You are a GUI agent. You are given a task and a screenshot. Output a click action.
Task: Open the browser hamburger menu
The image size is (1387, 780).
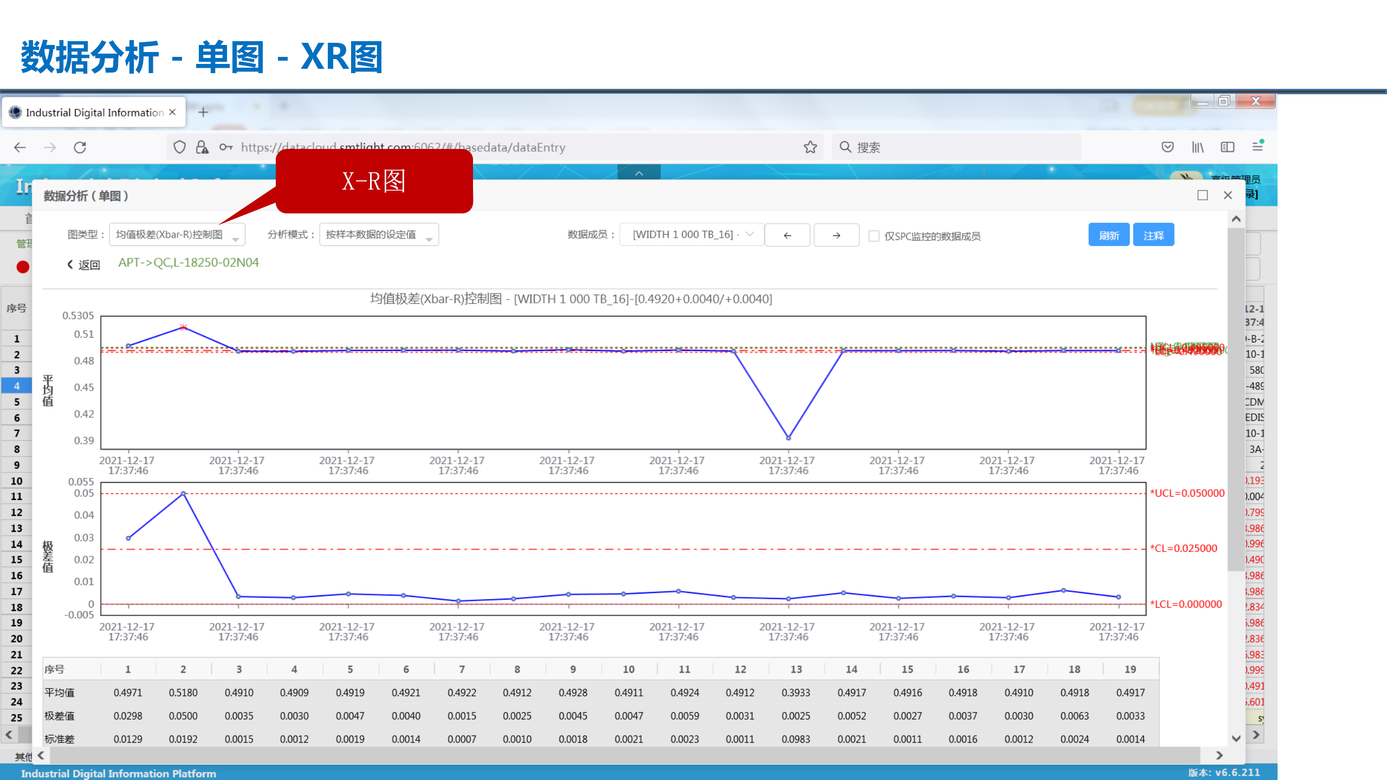pos(1258,147)
